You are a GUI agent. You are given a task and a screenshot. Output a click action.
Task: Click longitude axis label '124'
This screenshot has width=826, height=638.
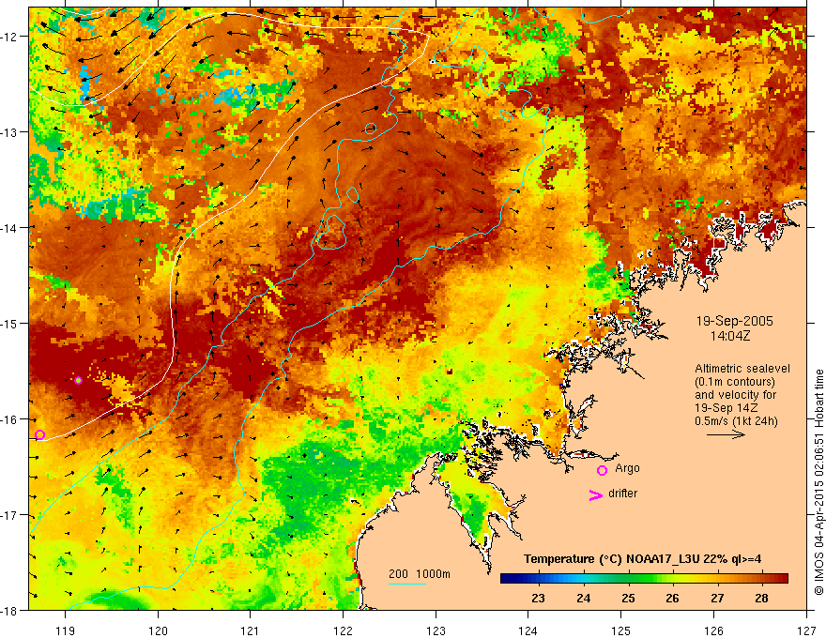point(528,630)
